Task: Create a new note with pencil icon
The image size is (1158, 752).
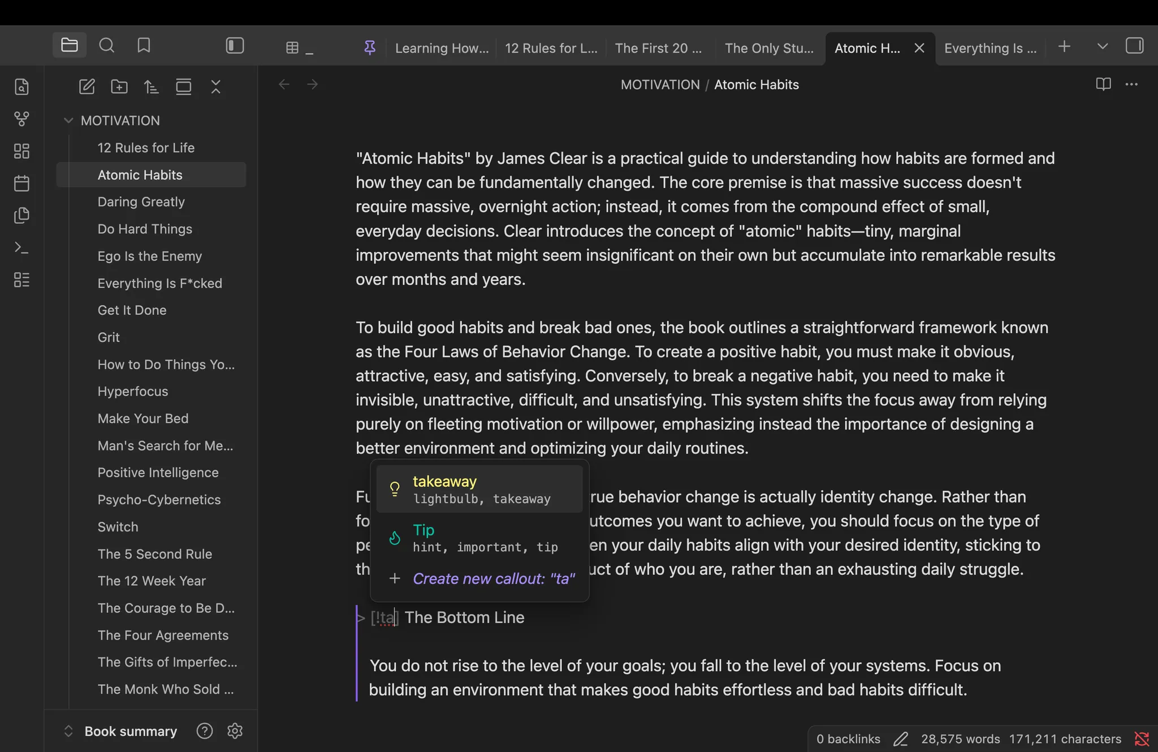Action: (x=87, y=87)
